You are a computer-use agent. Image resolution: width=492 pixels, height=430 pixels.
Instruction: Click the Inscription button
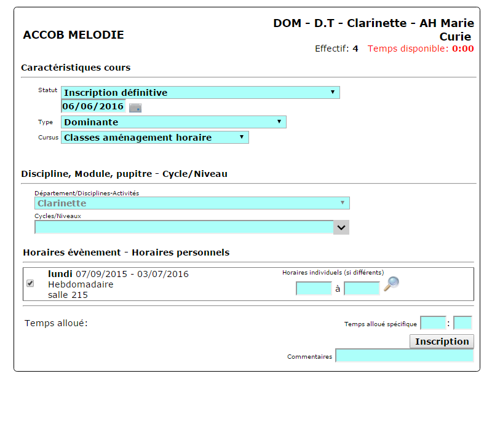pyautogui.click(x=442, y=342)
